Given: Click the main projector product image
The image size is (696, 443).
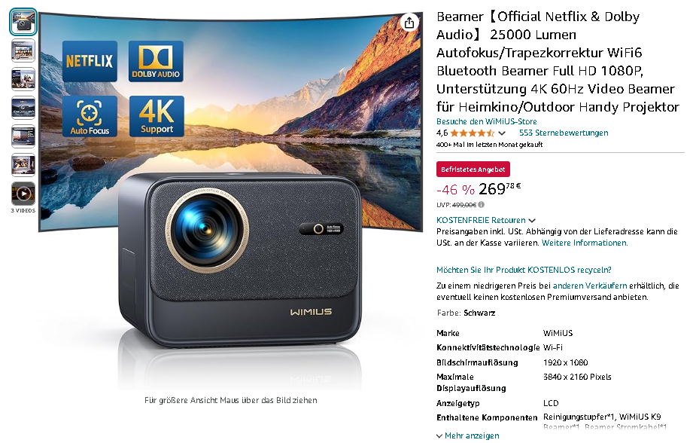Looking at the screenshot, I should pos(231,200).
